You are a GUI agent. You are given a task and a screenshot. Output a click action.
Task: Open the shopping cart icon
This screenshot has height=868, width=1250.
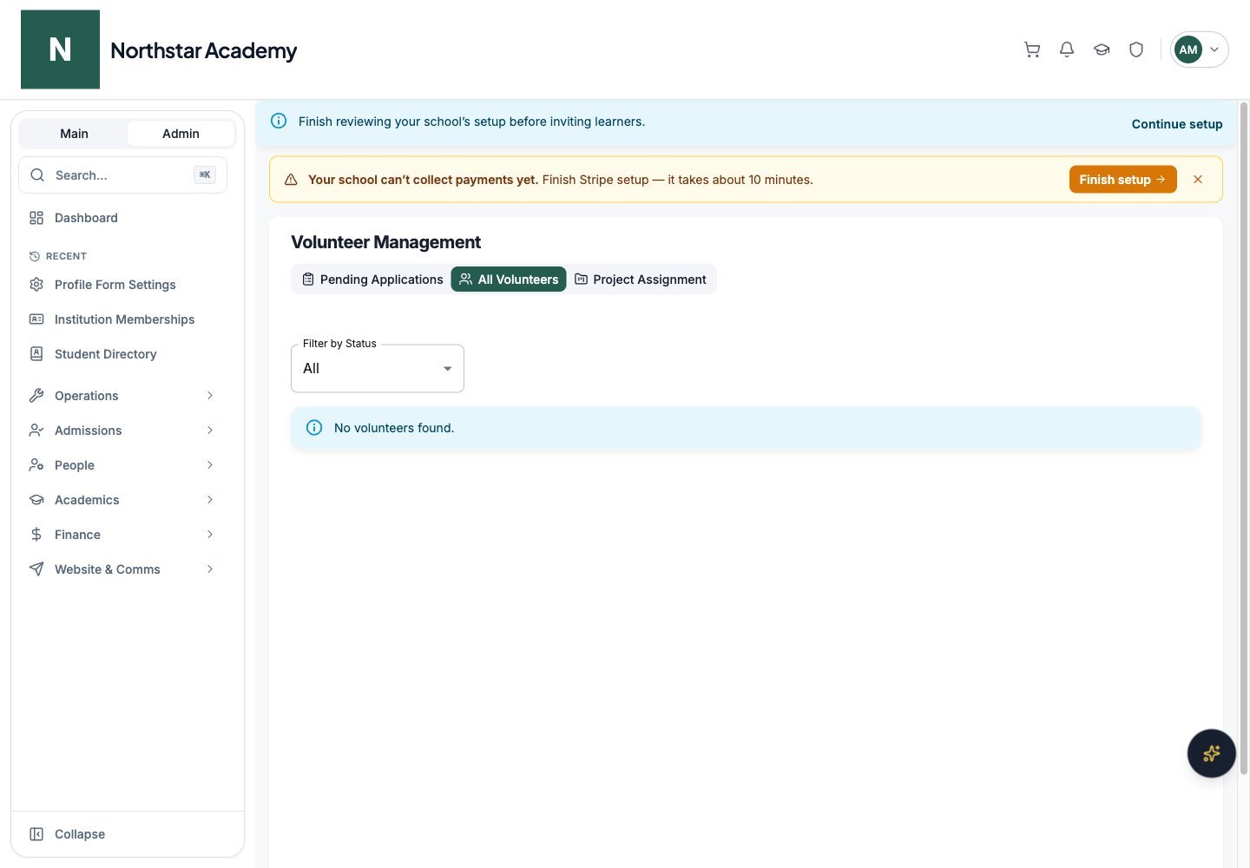tap(1032, 49)
